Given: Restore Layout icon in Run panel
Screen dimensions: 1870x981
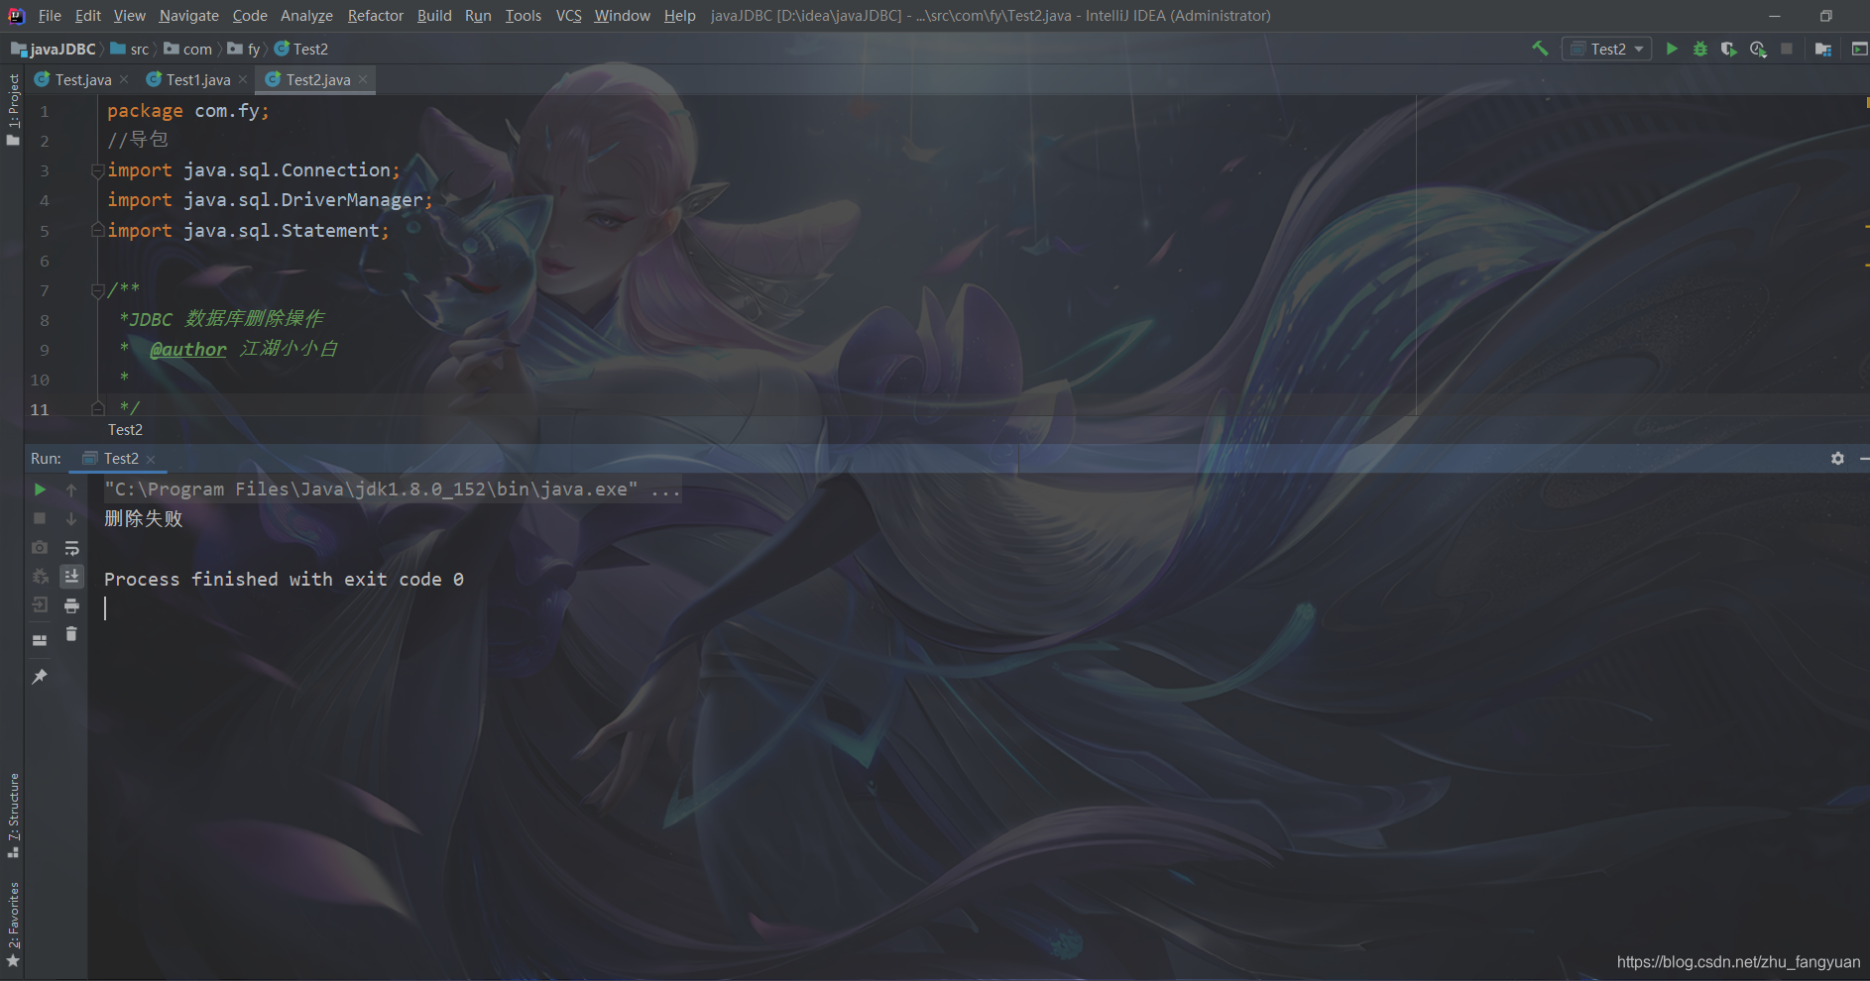Looking at the screenshot, I should point(40,640).
